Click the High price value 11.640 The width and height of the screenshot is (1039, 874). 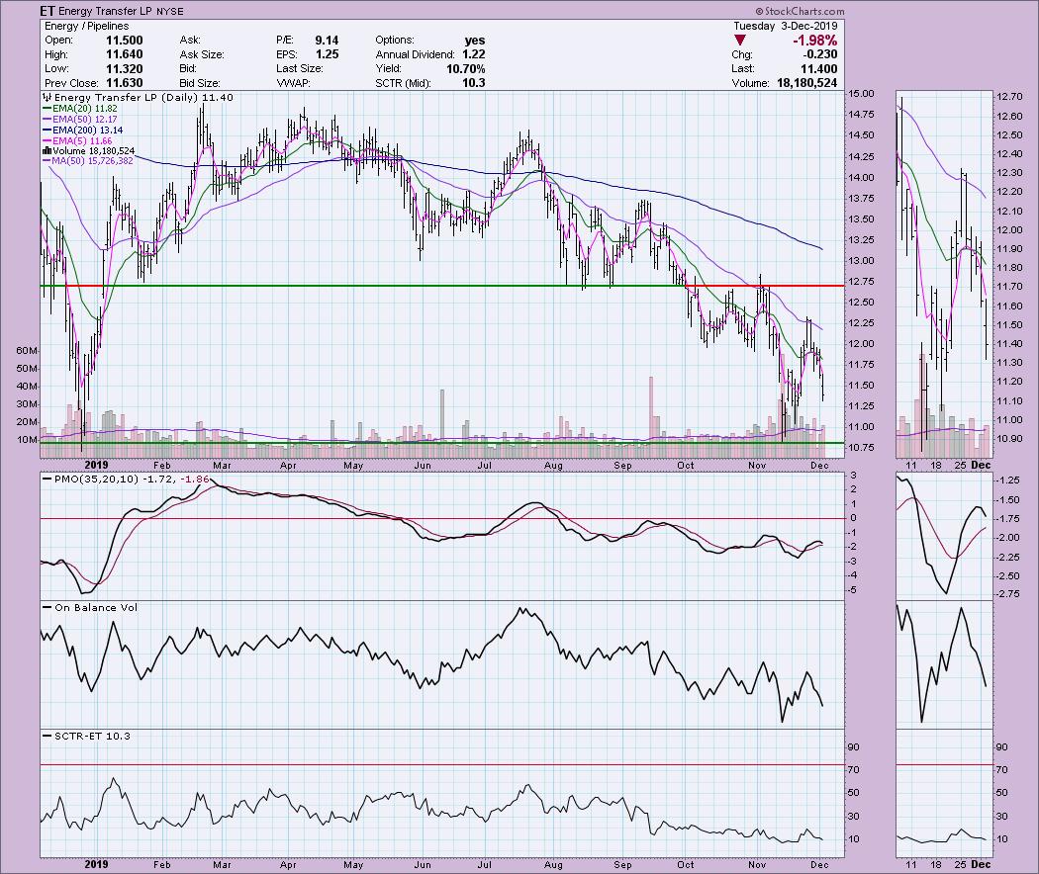coord(124,54)
